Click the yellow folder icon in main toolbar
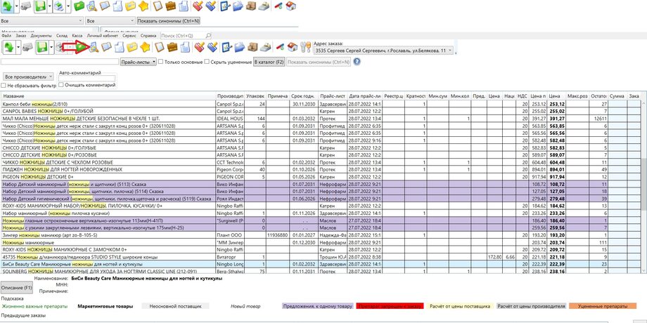647x323 pixels. pyautogui.click(x=132, y=47)
